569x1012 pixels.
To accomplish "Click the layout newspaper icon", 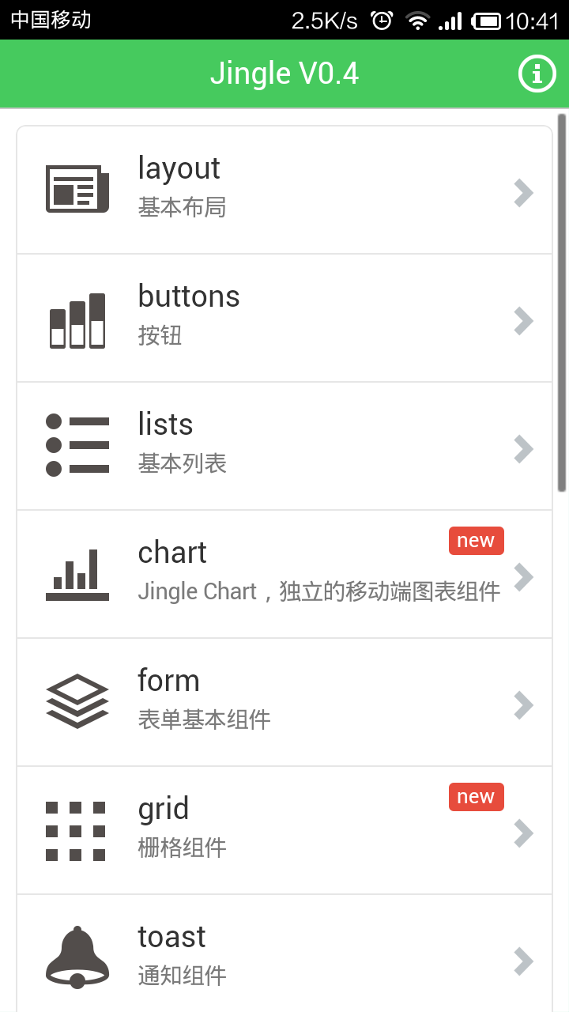I will pos(77,189).
